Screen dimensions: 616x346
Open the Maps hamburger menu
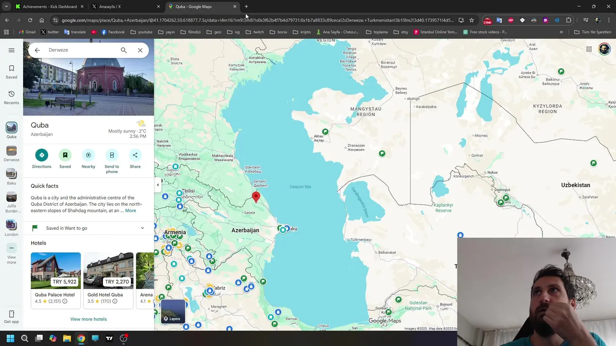[x=12, y=50]
